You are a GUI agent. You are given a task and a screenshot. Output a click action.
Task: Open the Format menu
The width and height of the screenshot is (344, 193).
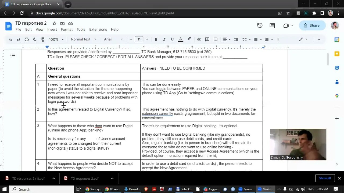point(67,29)
